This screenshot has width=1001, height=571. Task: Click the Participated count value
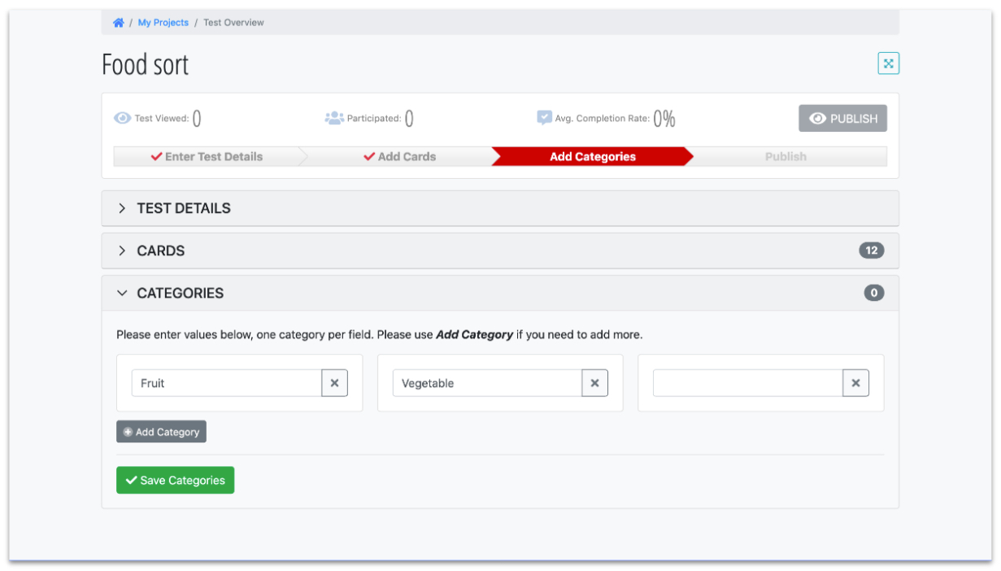pos(409,119)
